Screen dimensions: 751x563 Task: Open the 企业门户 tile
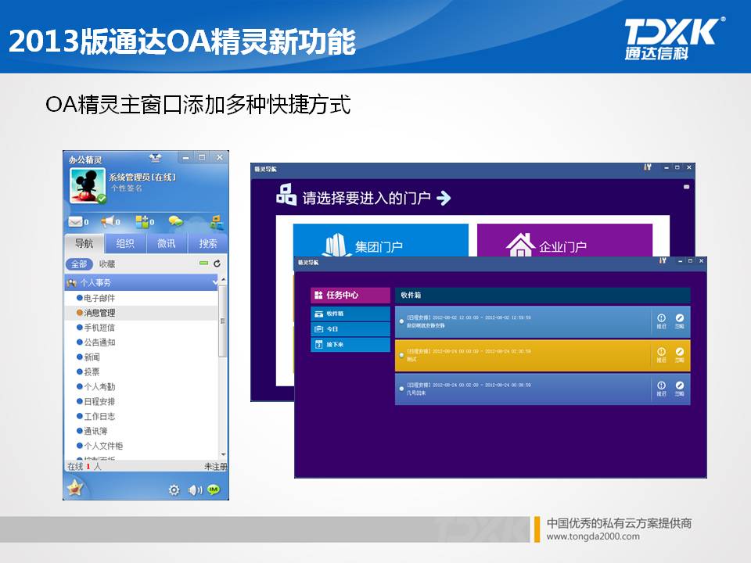(x=565, y=240)
